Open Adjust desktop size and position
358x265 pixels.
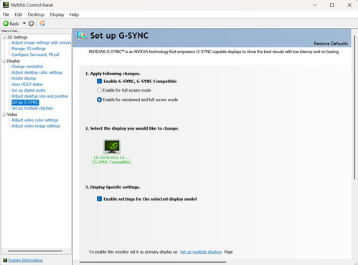(40, 96)
